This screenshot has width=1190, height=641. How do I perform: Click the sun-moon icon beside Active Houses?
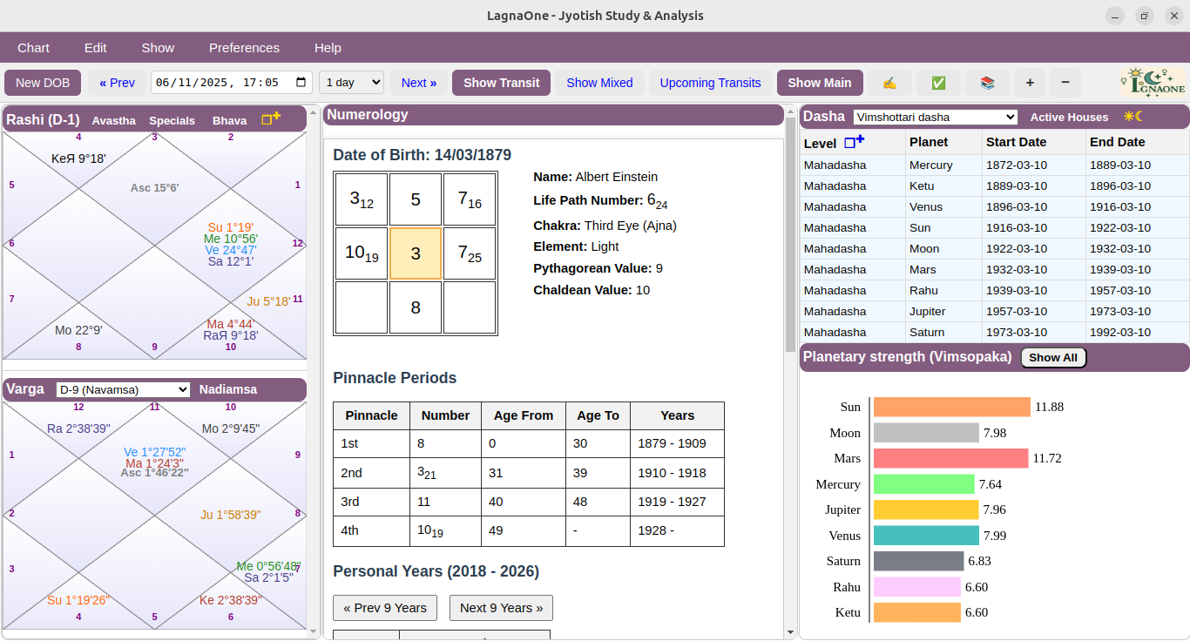click(x=1133, y=115)
